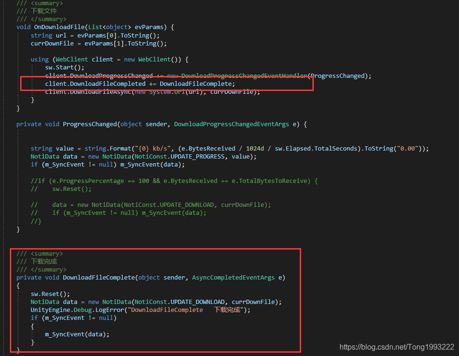Click NotiConst.UPDATE_DOWNLOAD in DownloadFileComplete

coord(179,302)
